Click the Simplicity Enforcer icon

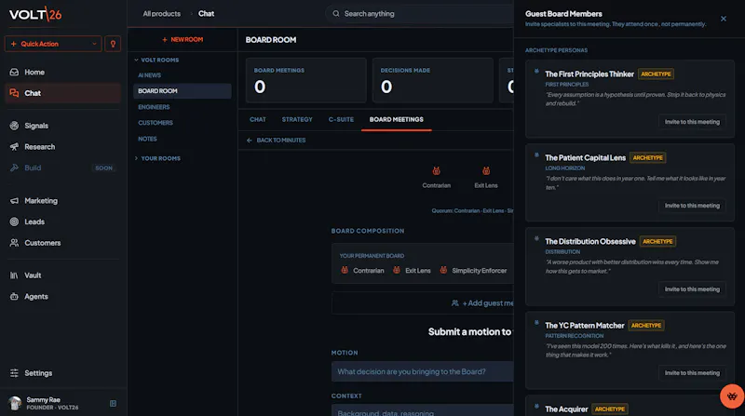[443, 270]
